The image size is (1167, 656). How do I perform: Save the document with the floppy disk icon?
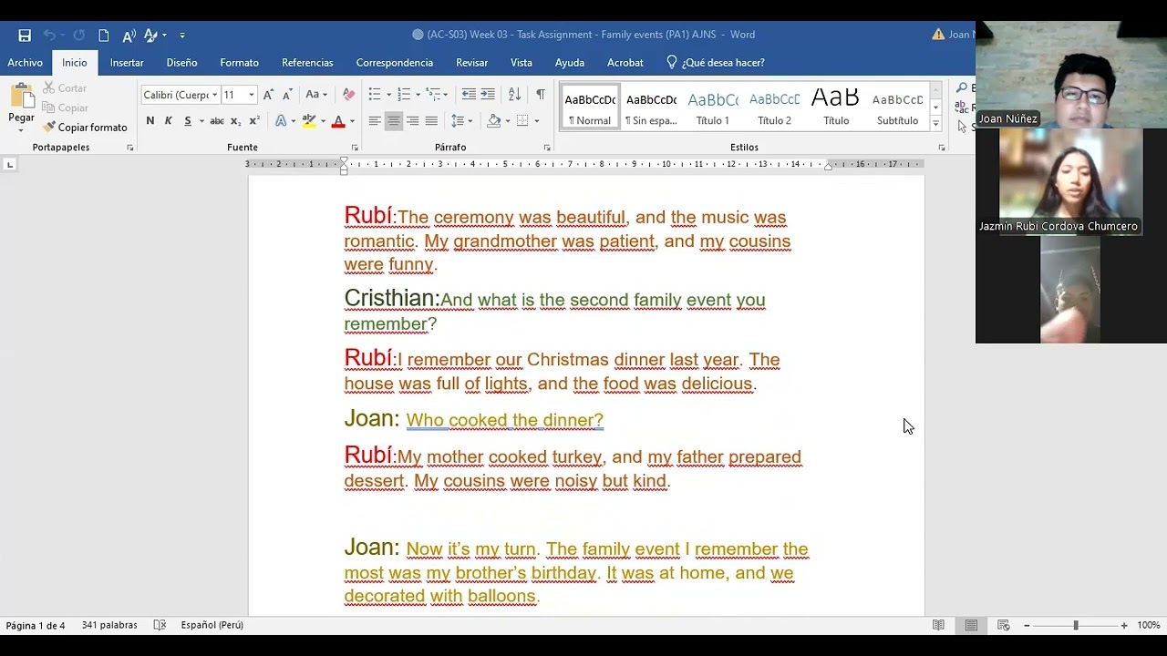(25, 35)
